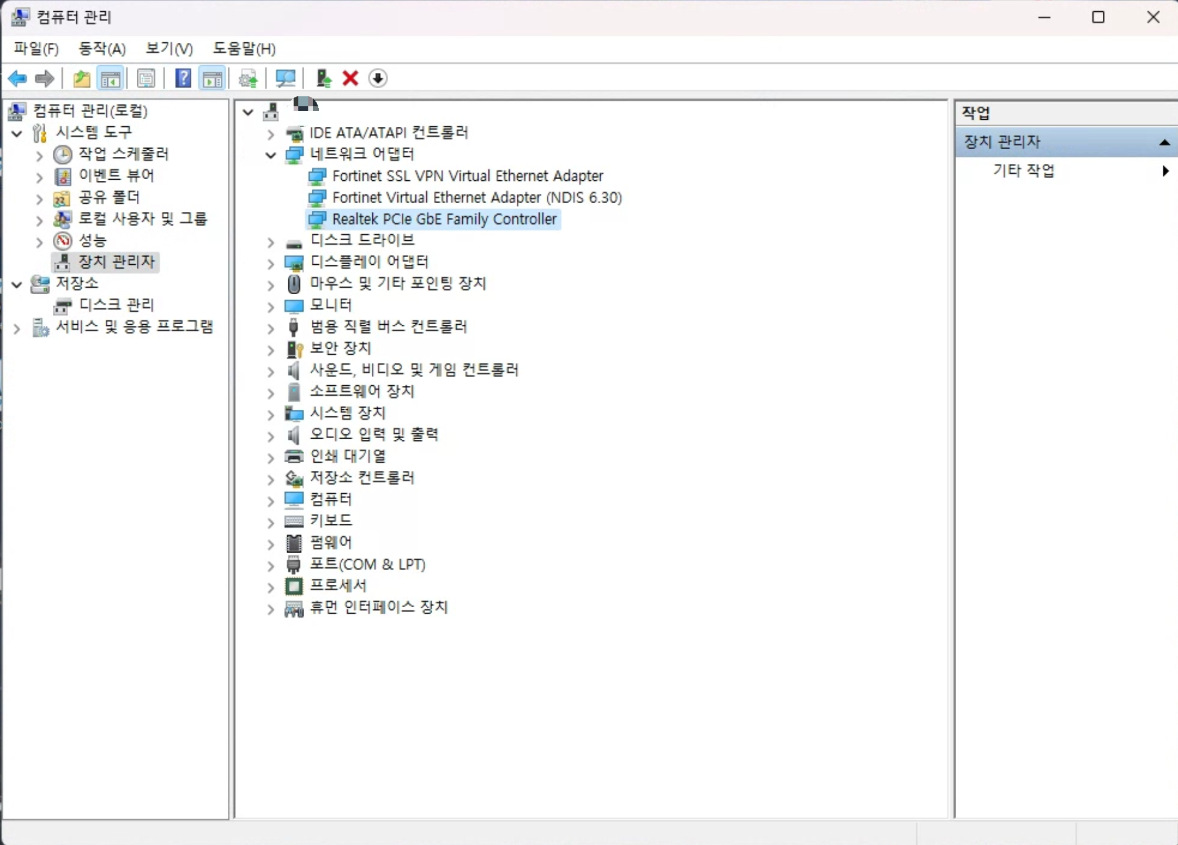Collapse the 네트워크 어댑터 node
This screenshot has width=1178, height=845.
270,155
